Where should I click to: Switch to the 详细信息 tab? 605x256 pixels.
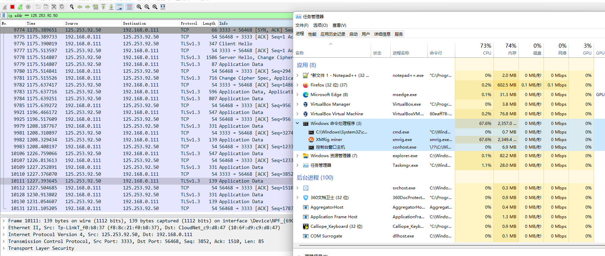382,34
